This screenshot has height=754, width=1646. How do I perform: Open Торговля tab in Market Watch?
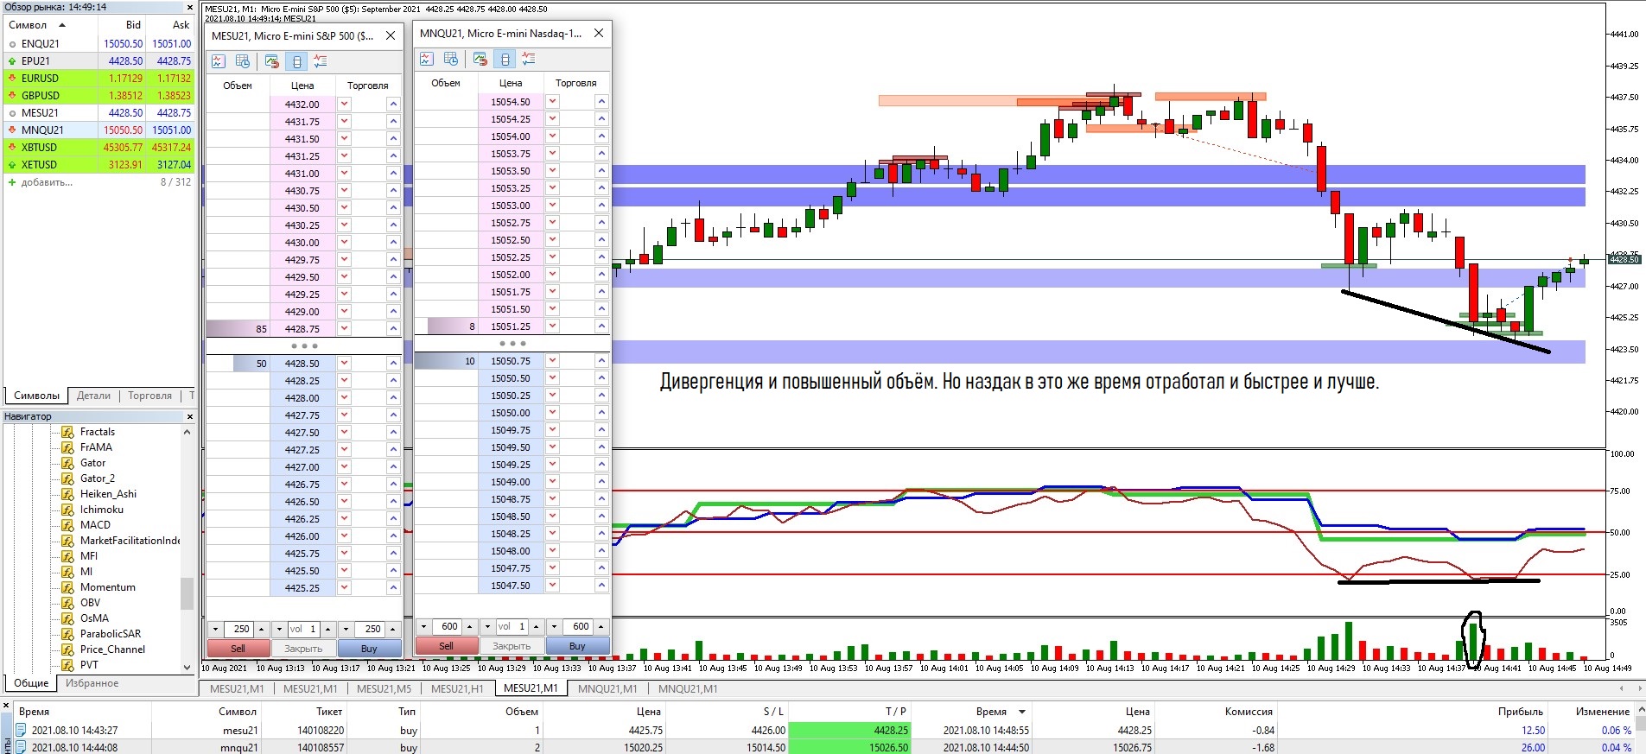(149, 396)
